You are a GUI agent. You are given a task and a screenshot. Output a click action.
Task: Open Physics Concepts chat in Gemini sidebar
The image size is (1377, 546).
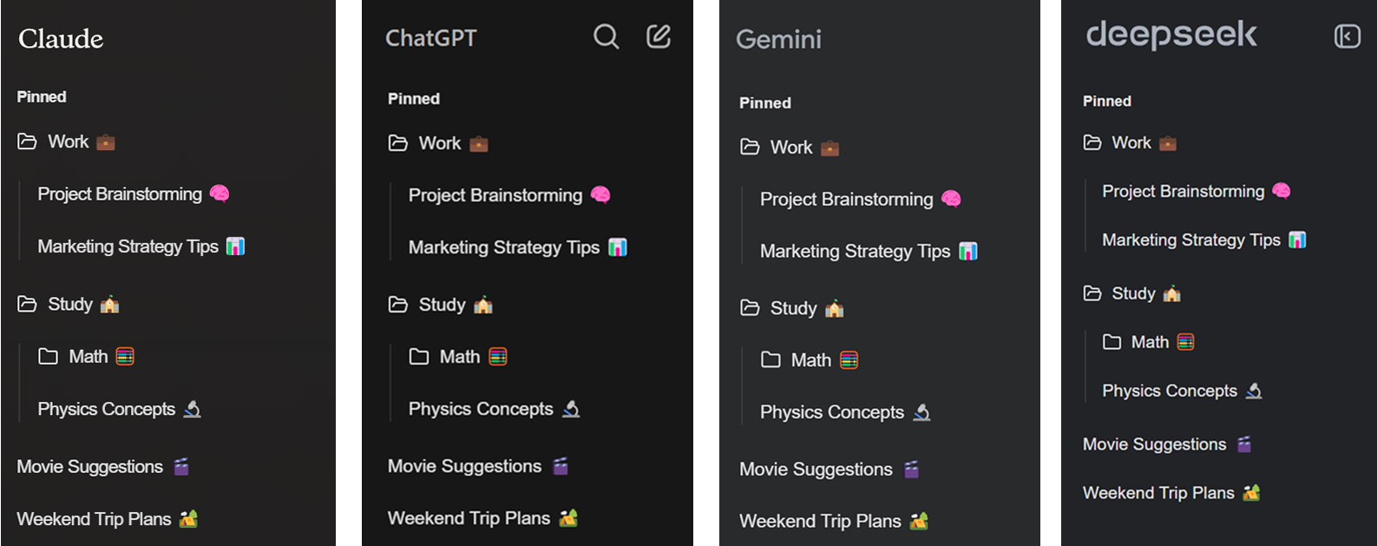(831, 412)
